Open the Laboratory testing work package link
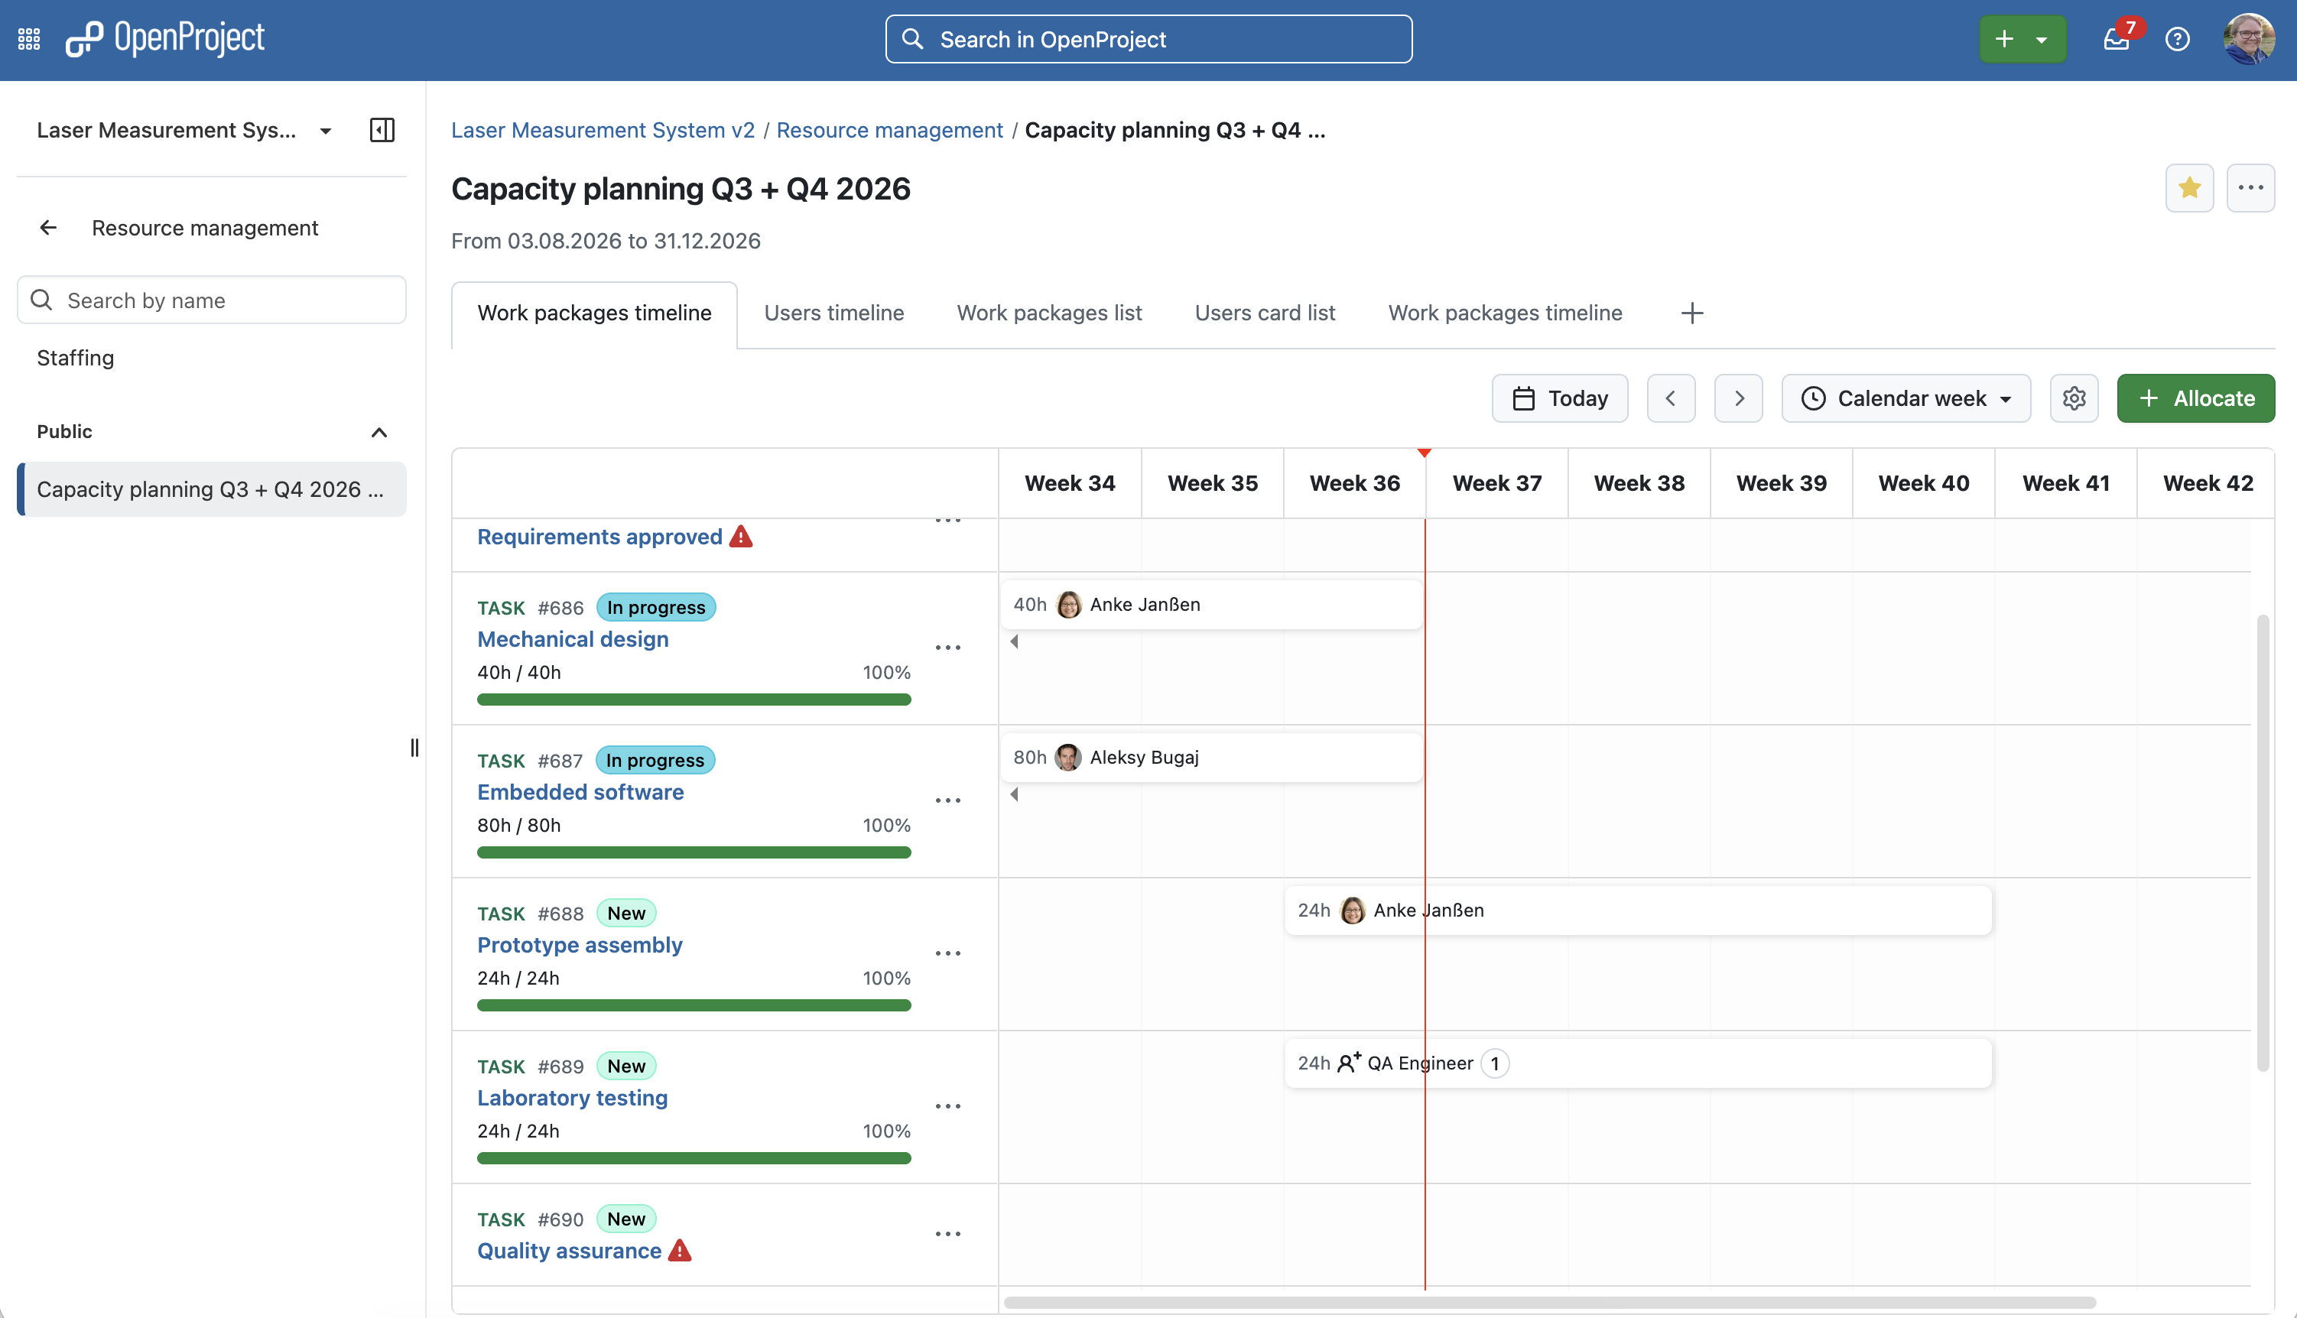2297x1318 pixels. (x=572, y=1098)
